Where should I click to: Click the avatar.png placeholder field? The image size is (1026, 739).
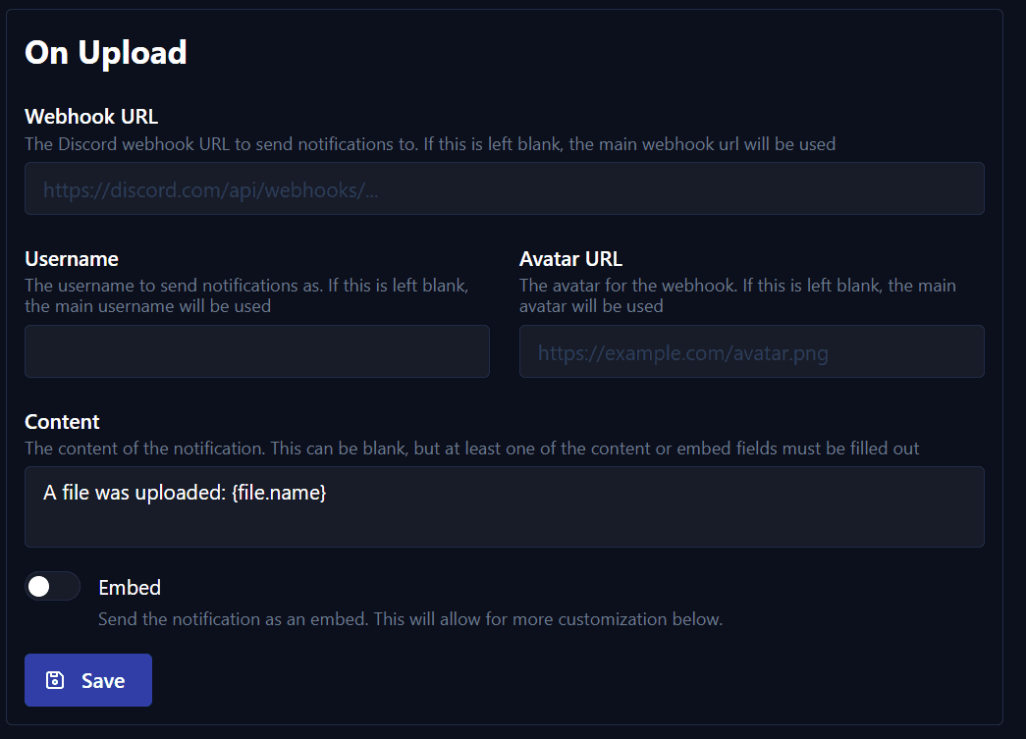[x=751, y=351]
